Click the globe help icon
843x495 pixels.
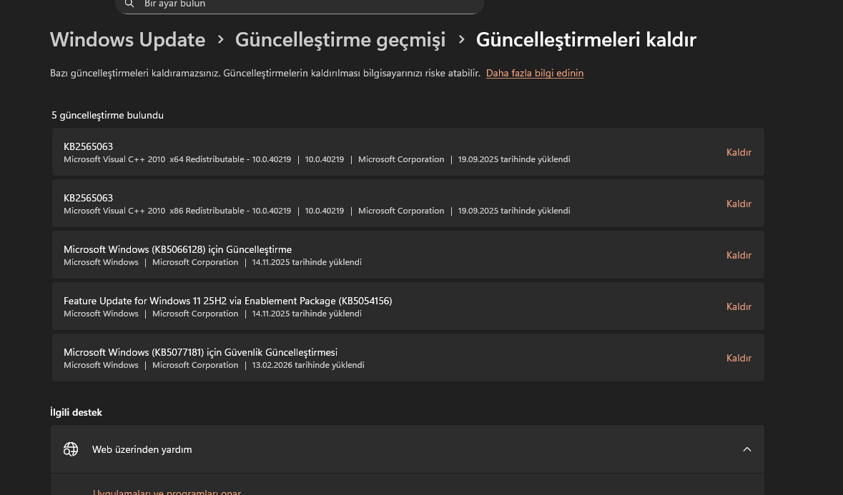(71, 449)
